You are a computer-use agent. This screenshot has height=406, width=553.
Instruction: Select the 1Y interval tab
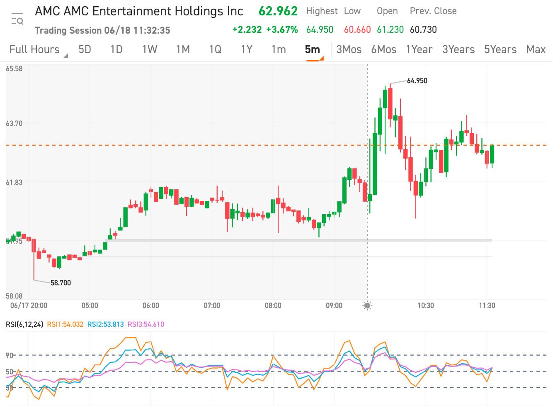(x=247, y=49)
